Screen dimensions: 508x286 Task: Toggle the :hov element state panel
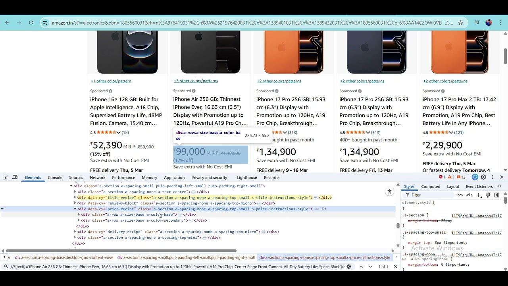(460, 195)
